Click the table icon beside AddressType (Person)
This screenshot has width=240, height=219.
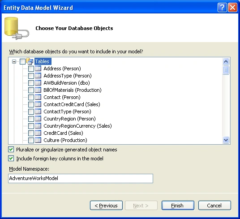point(38,76)
